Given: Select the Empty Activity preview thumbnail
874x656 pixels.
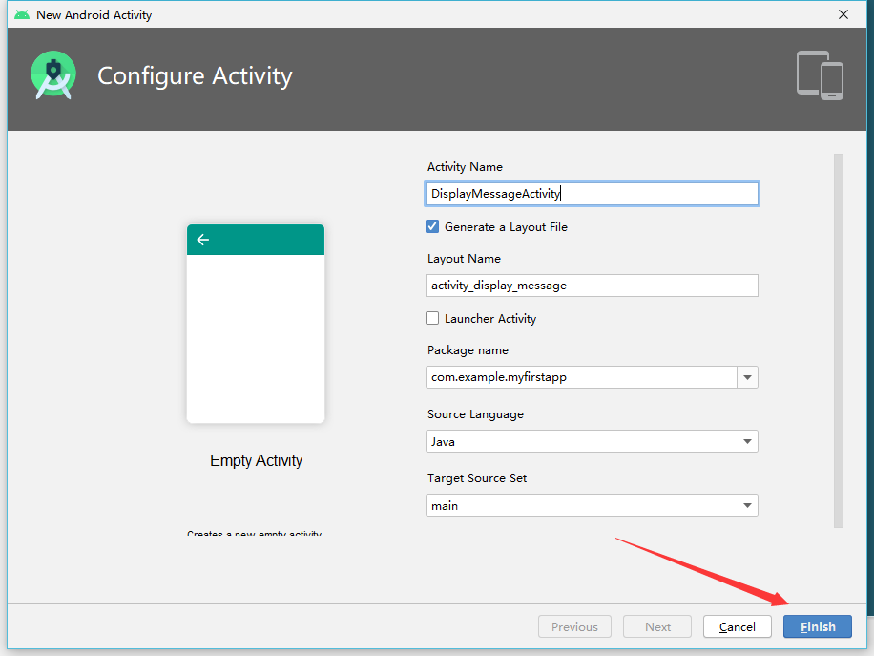Looking at the screenshot, I should click(x=256, y=324).
